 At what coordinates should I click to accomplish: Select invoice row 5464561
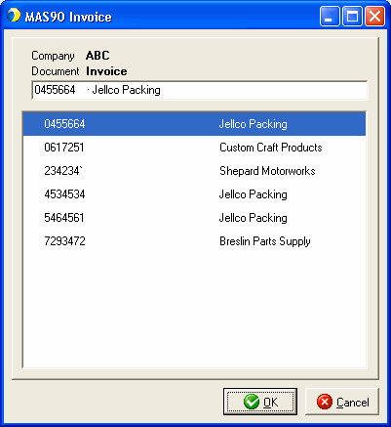point(194,218)
